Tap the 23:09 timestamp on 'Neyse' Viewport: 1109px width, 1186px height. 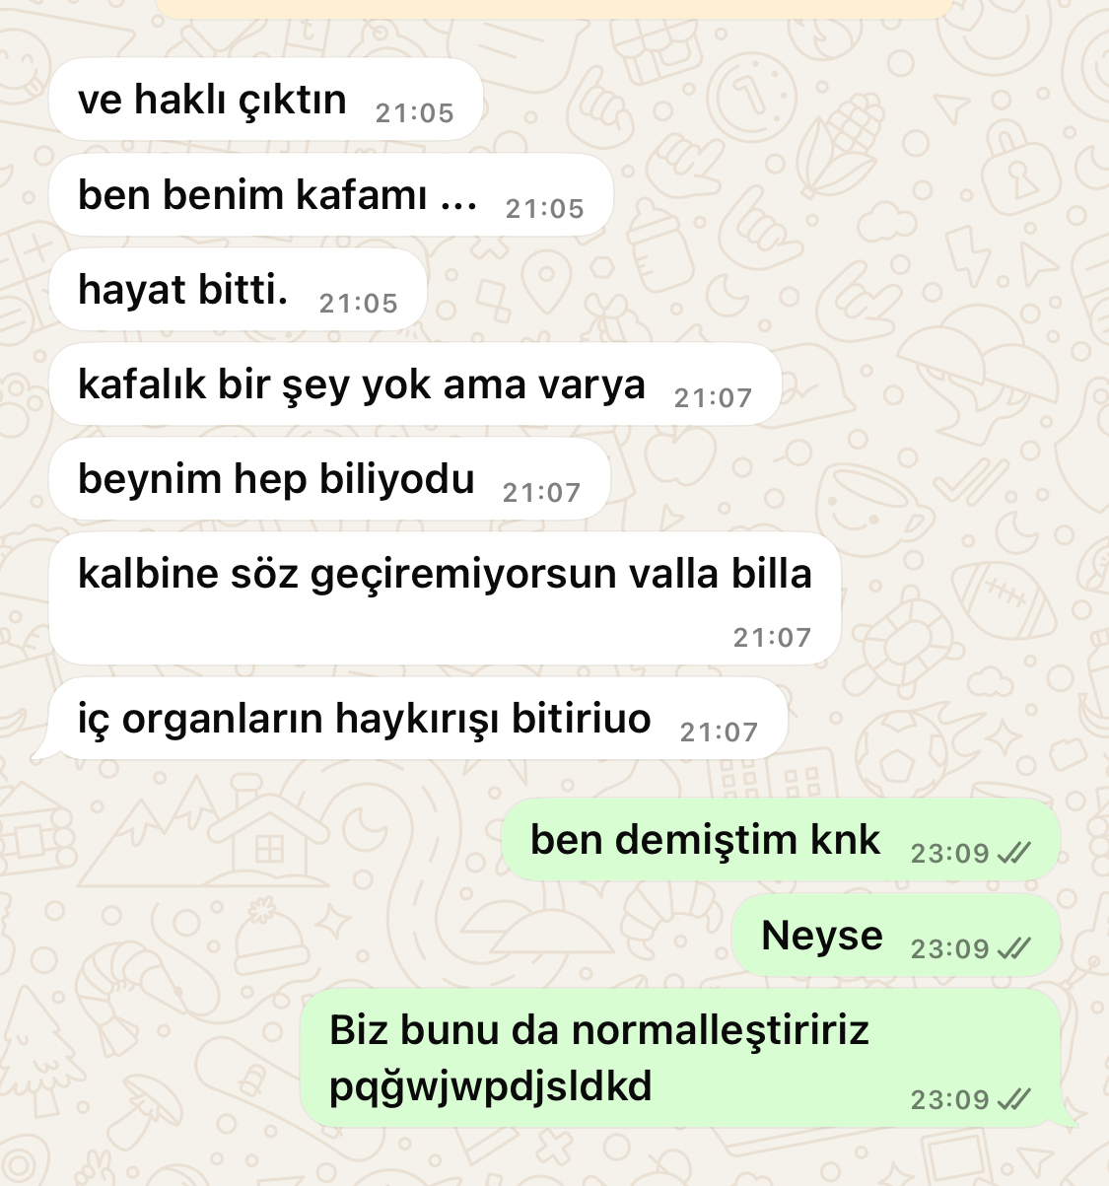(950, 949)
